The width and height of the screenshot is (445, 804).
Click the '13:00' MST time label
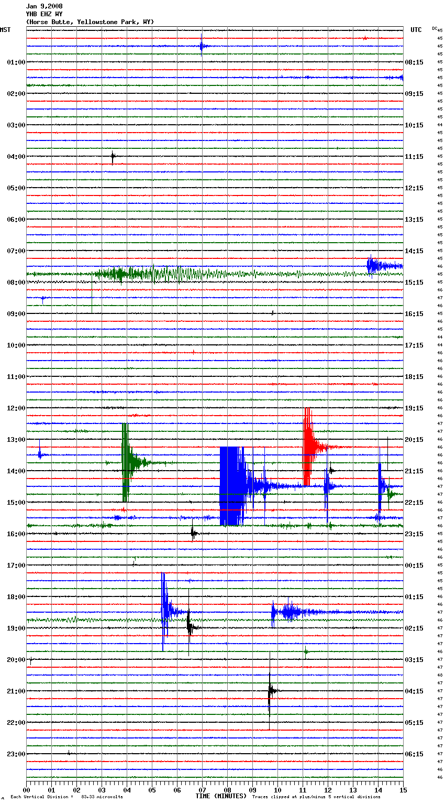(x=16, y=439)
